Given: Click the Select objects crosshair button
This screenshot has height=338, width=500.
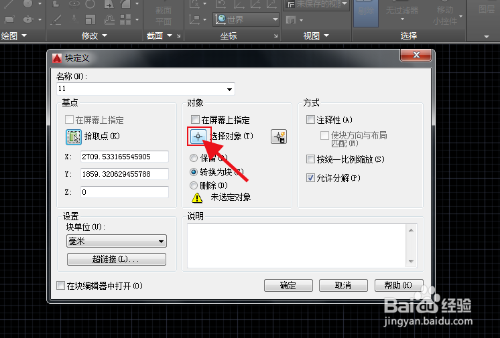Looking at the screenshot, I should click(x=198, y=137).
